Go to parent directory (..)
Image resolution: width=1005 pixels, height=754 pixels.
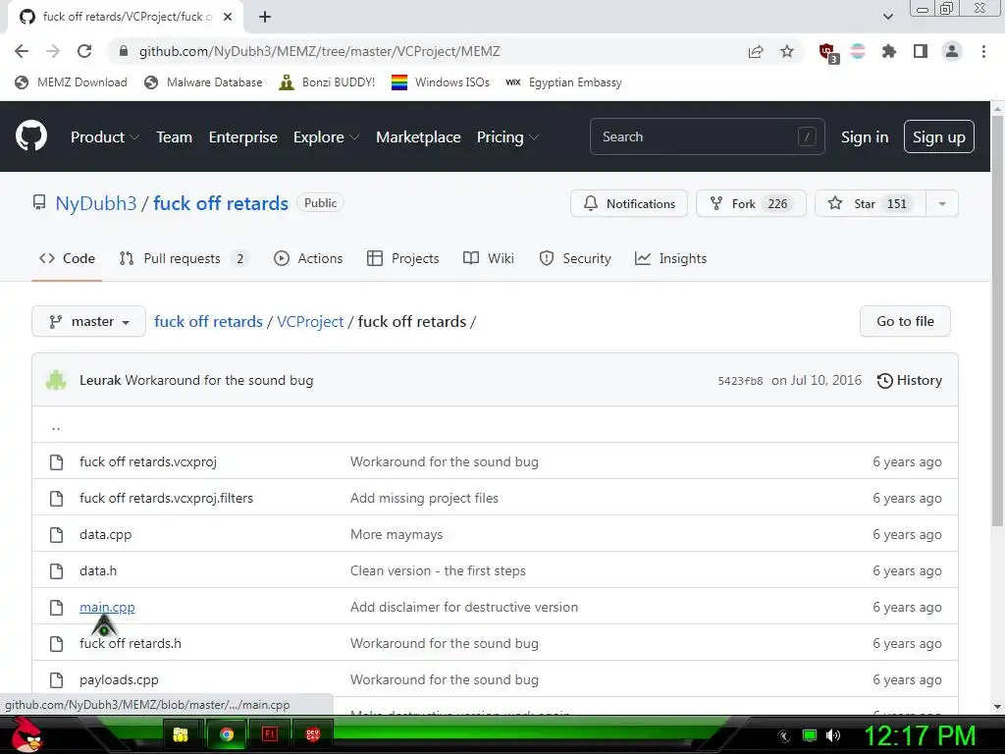tap(56, 426)
